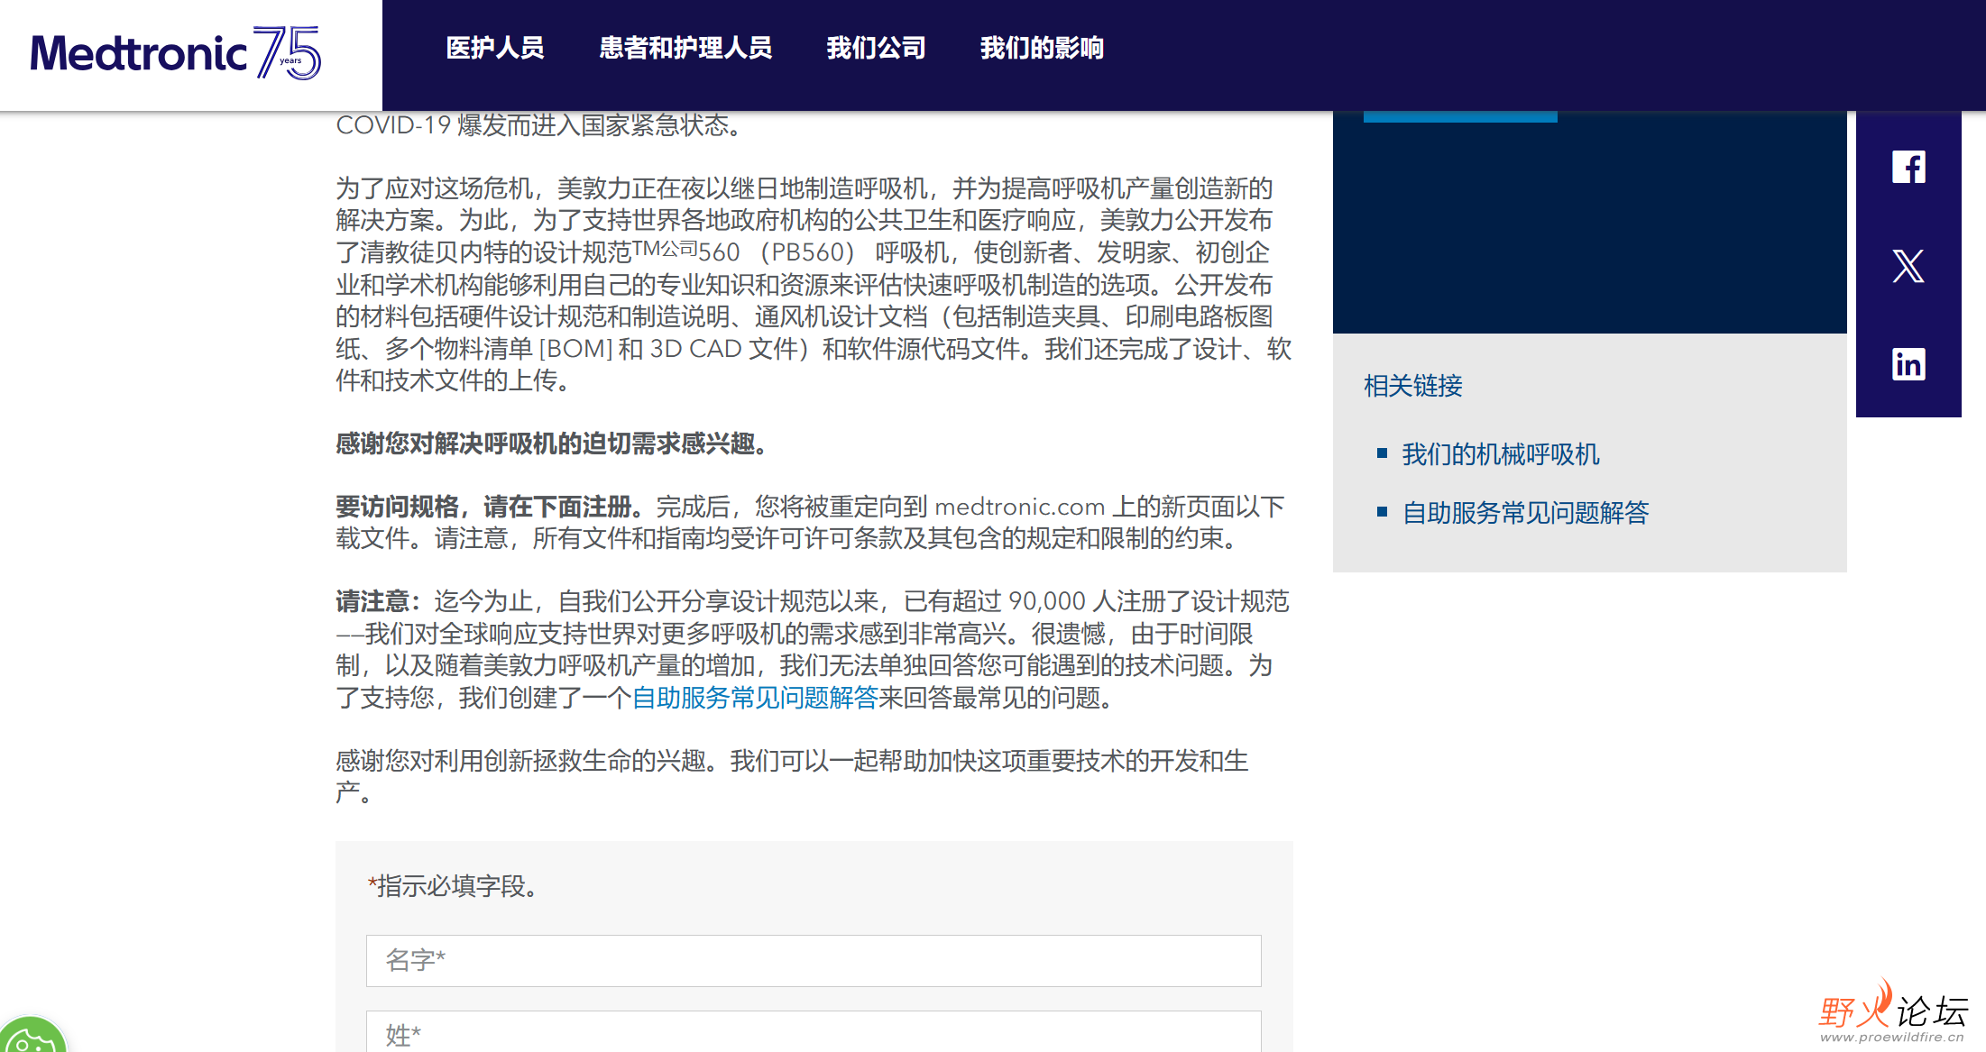Open sidebar link 自助服务常见问题解答
Viewport: 1986px width, 1052px height.
(1525, 513)
